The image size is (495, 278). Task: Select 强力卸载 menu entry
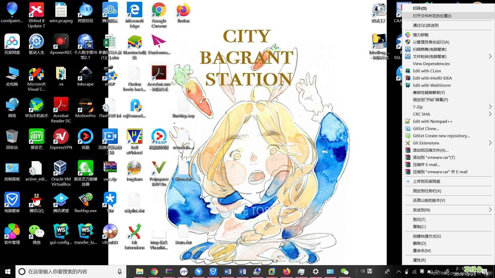(x=448, y=35)
